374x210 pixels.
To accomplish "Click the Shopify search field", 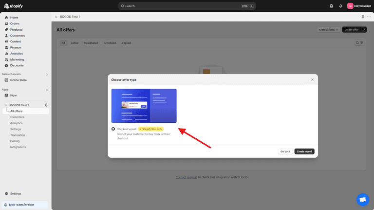I will [187, 6].
